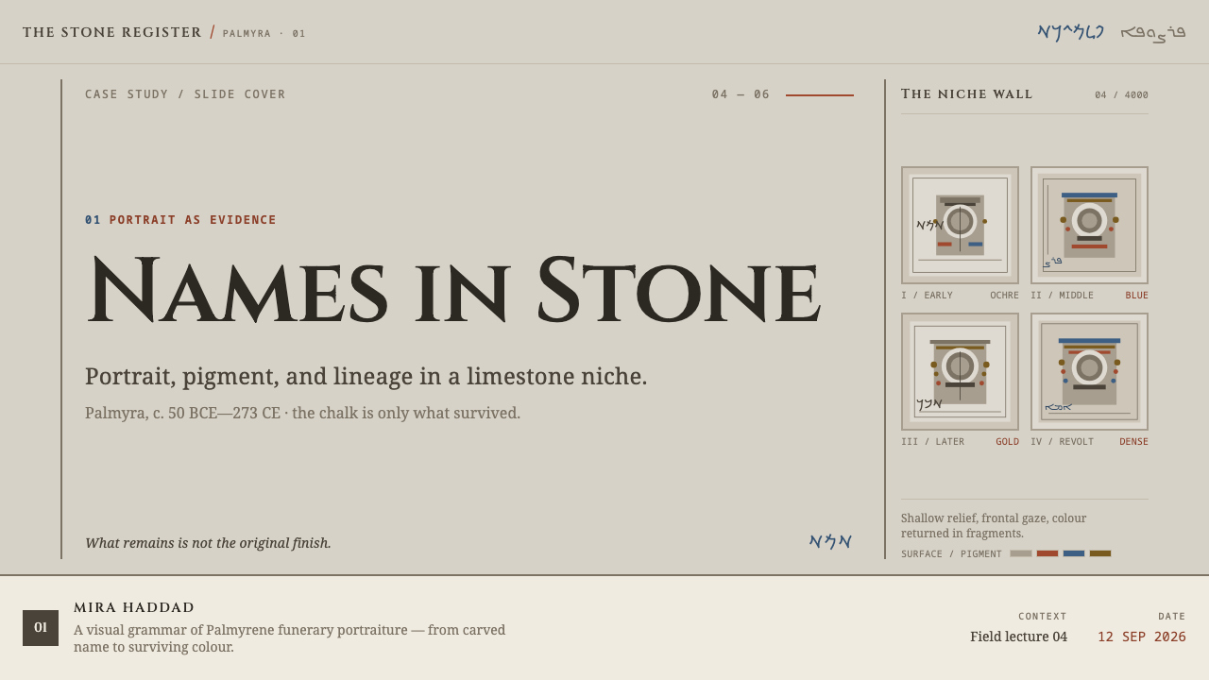Select the III / Later niche thumbnail

click(x=960, y=371)
